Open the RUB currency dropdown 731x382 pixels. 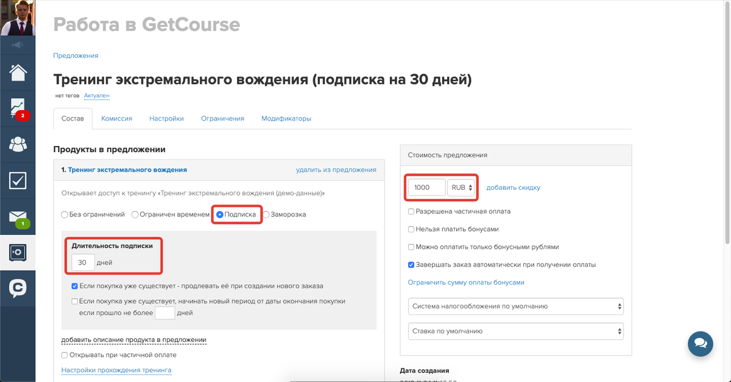point(461,187)
